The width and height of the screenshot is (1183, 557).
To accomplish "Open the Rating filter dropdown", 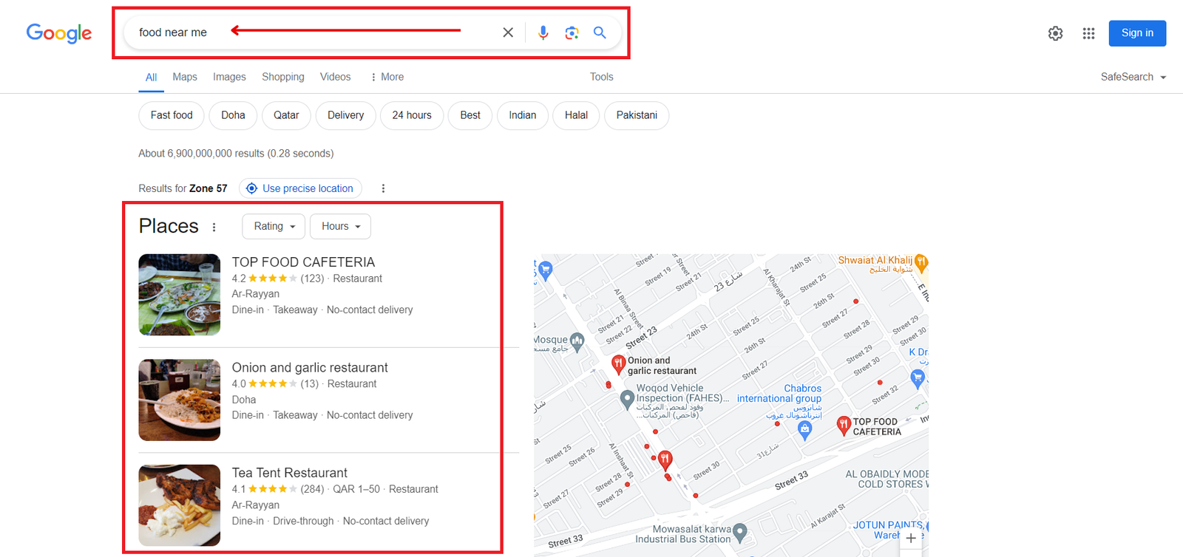I will click(274, 226).
